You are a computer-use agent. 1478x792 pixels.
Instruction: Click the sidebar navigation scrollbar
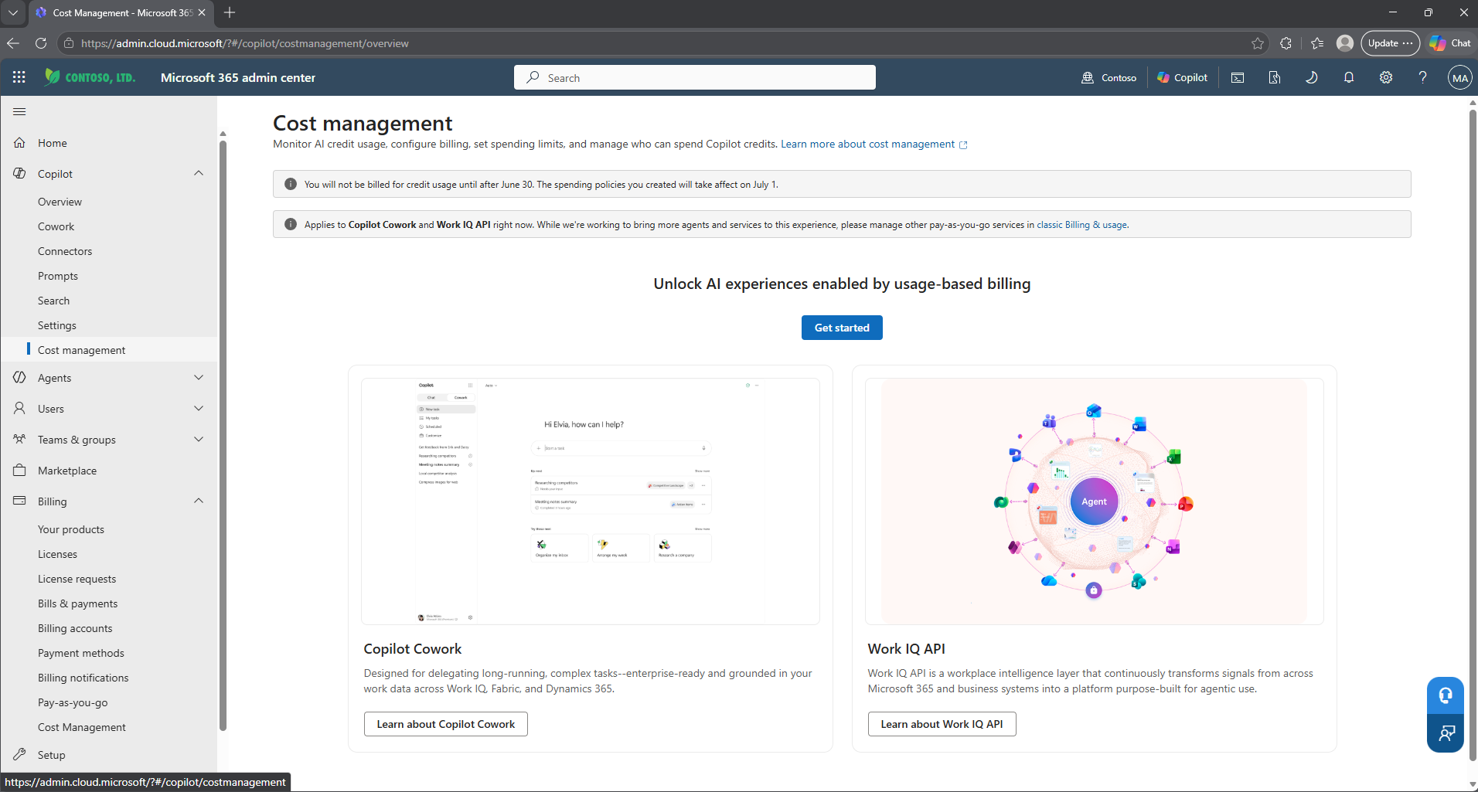click(223, 434)
